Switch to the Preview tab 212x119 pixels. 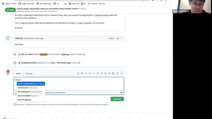[x=29, y=73]
